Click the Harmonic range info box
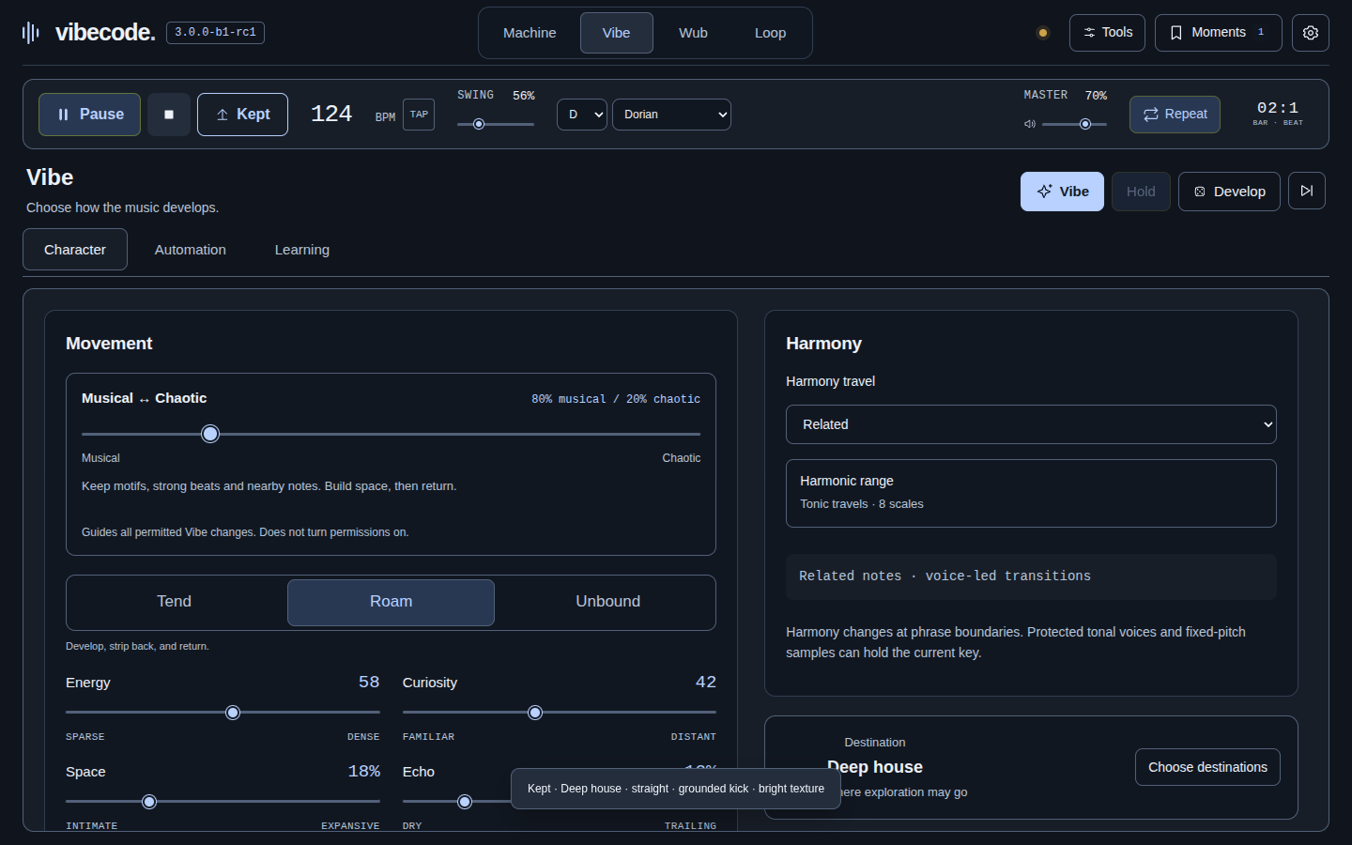The image size is (1352, 845). pos(1031,493)
